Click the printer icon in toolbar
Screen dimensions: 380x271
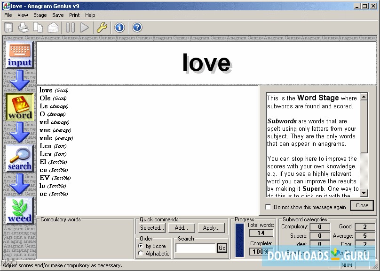pos(24,28)
